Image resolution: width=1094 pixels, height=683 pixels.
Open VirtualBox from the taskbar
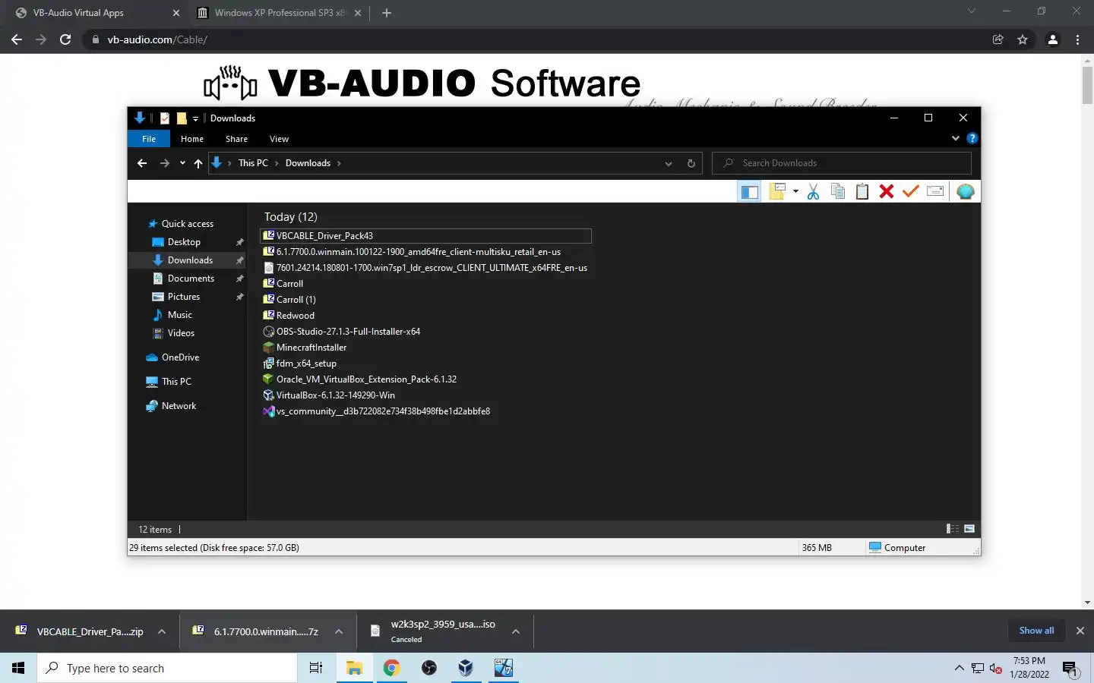click(466, 668)
